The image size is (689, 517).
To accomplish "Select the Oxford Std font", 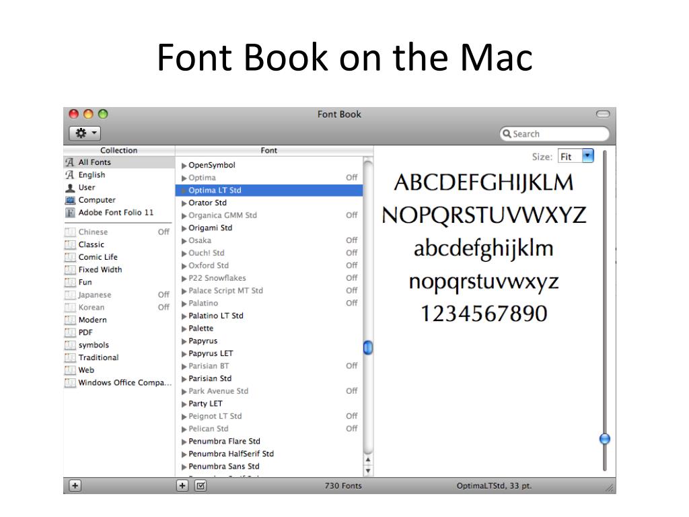I will (269, 266).
